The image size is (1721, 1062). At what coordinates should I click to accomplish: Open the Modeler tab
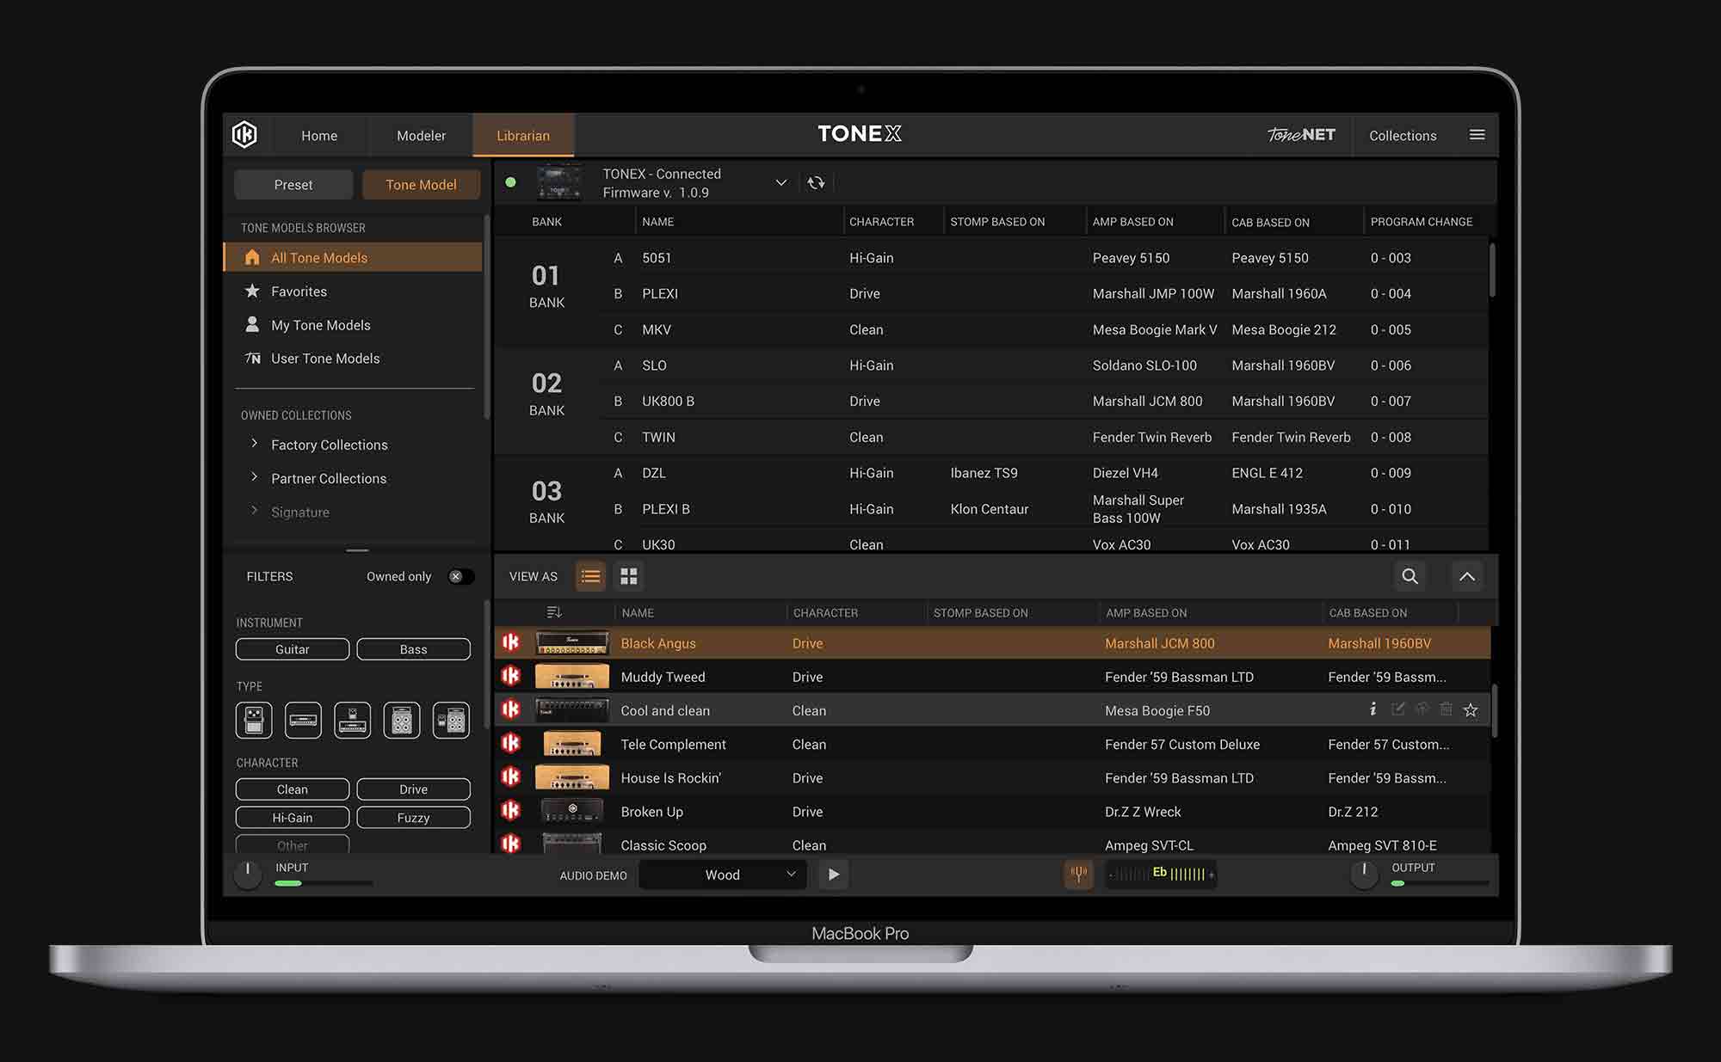421,136
